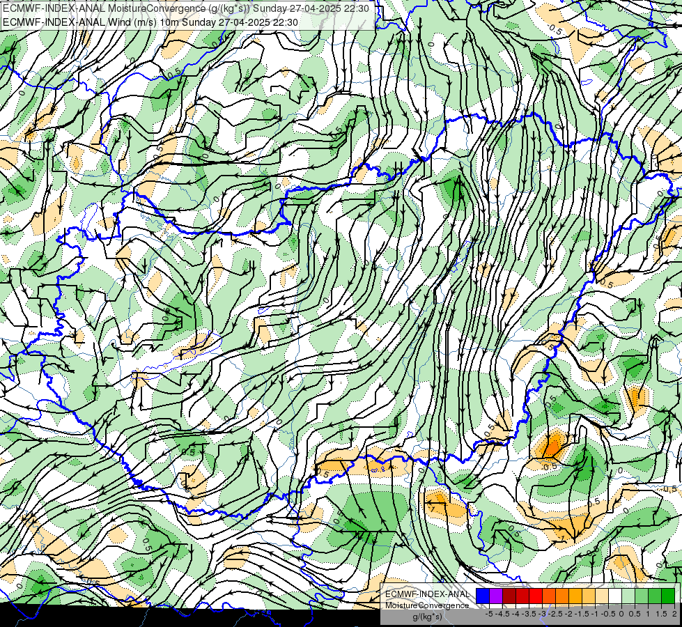Click the -4.5 tick label on the legend
This screenshot has height=627, width=682.
[502, 614]
